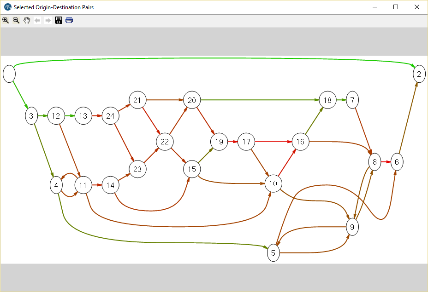Select node 9 in the network
The image size is (428, 292).
point(352,227)
